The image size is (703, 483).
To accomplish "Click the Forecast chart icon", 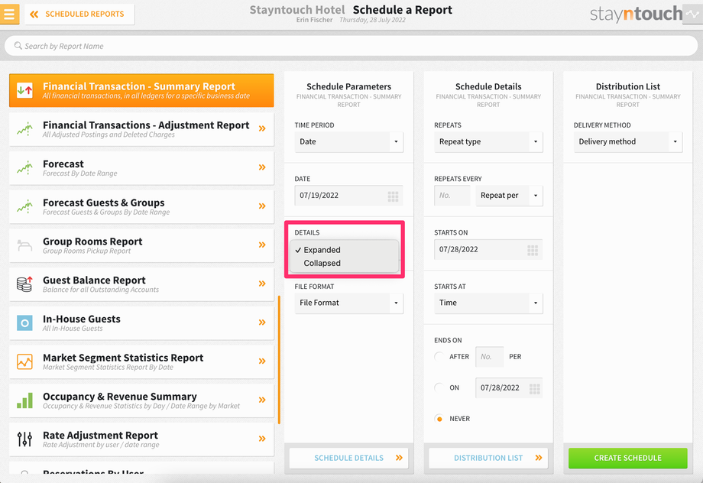I will tap(24, 168).
